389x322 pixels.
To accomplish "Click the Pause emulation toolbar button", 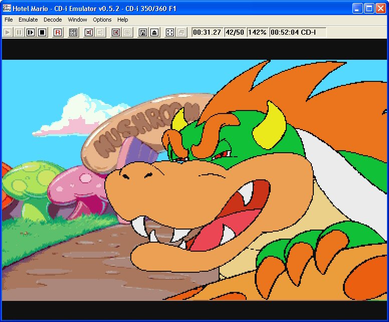I will coord(19,32).
